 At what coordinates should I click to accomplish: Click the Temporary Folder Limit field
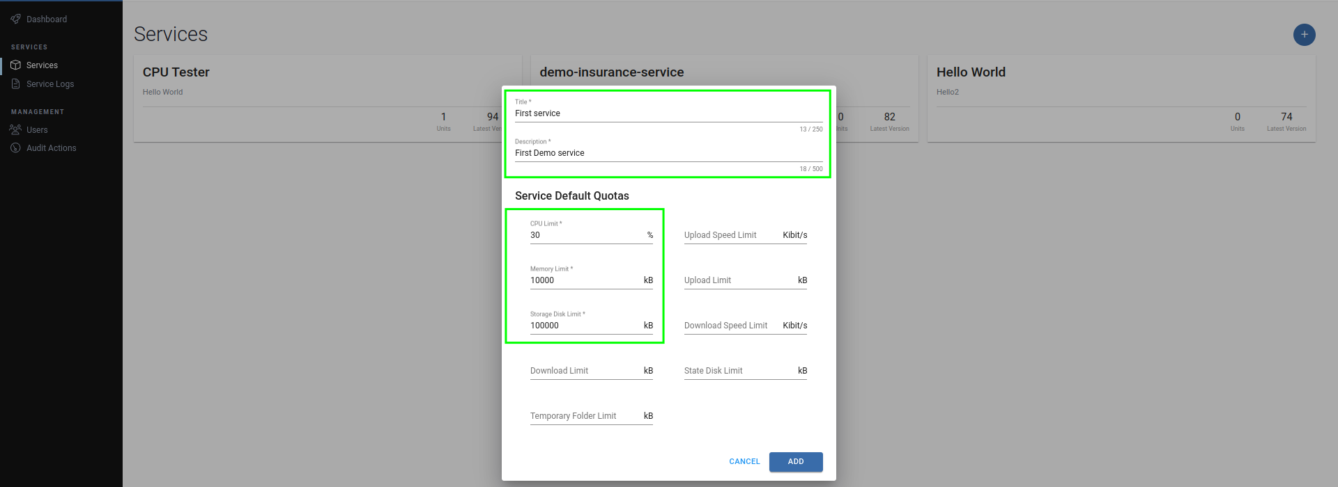click(x=591, y=416)
